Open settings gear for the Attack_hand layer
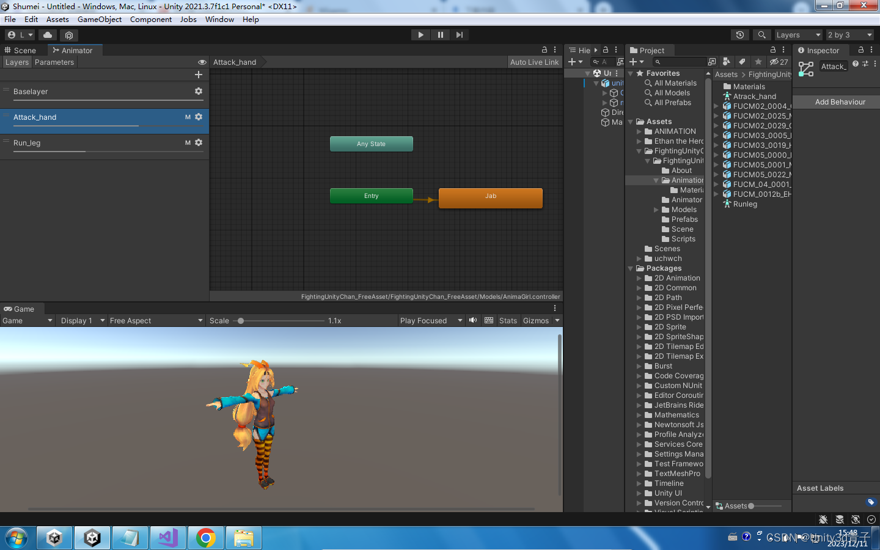 (199, 117)
